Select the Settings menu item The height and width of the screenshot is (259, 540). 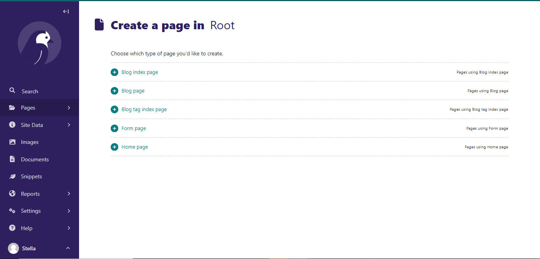[31, 211]
